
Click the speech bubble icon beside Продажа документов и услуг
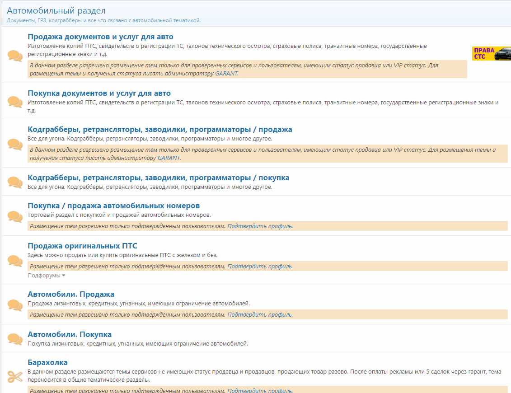coord(14,55)
